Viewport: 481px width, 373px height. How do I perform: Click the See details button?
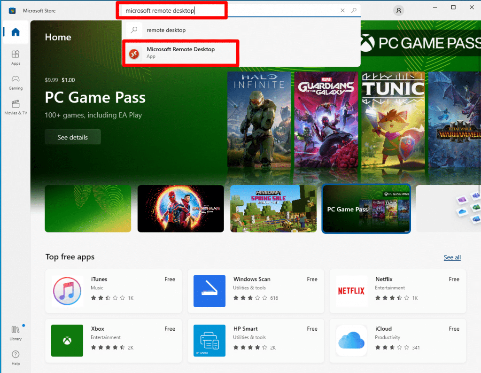(x=72, y=137)
